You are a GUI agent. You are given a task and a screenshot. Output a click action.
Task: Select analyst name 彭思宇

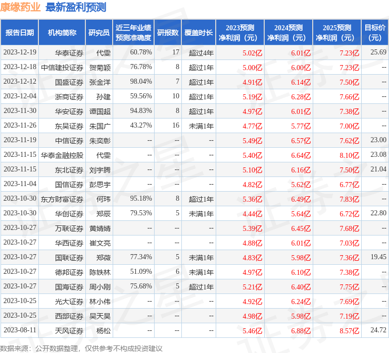pos(100,185)
